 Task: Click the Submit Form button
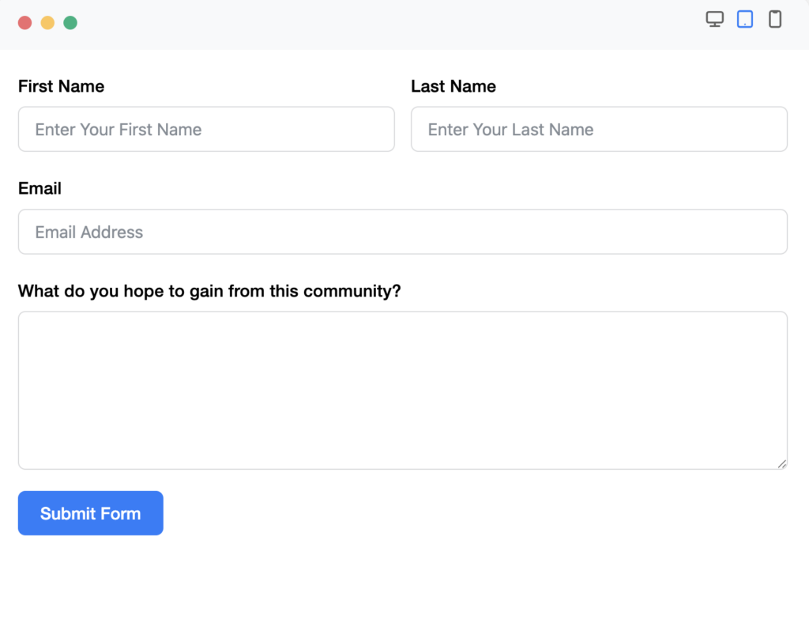coord(90,512)
